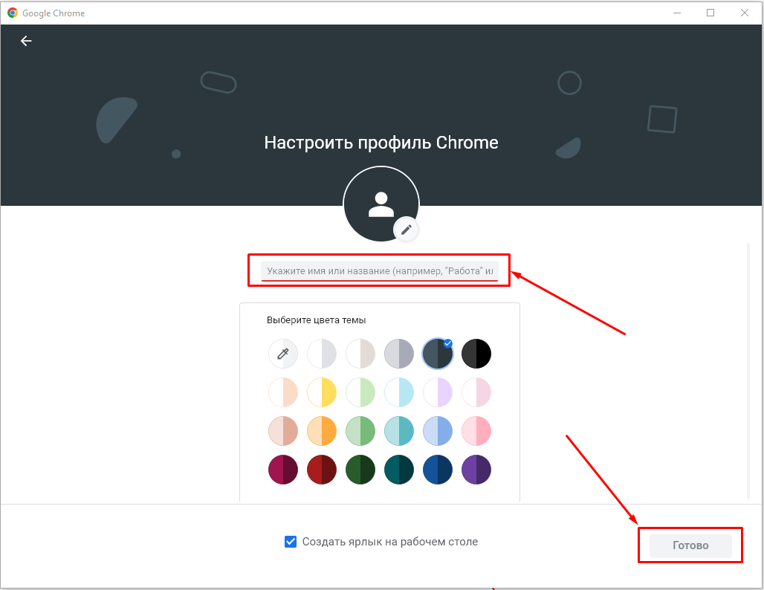Apply the dark blue theme swatch

coord(438,470)
